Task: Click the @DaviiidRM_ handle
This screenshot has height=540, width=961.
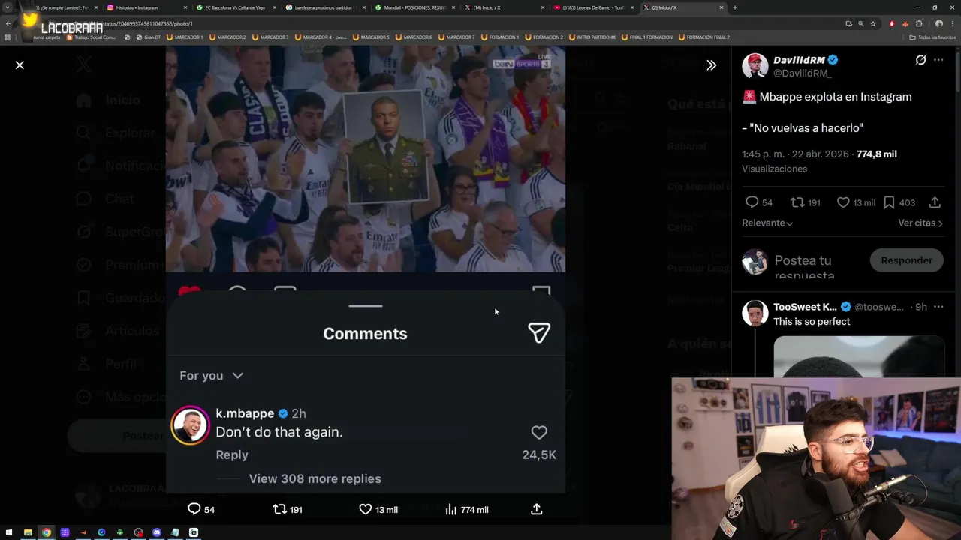Action: [x=803, y=73]
